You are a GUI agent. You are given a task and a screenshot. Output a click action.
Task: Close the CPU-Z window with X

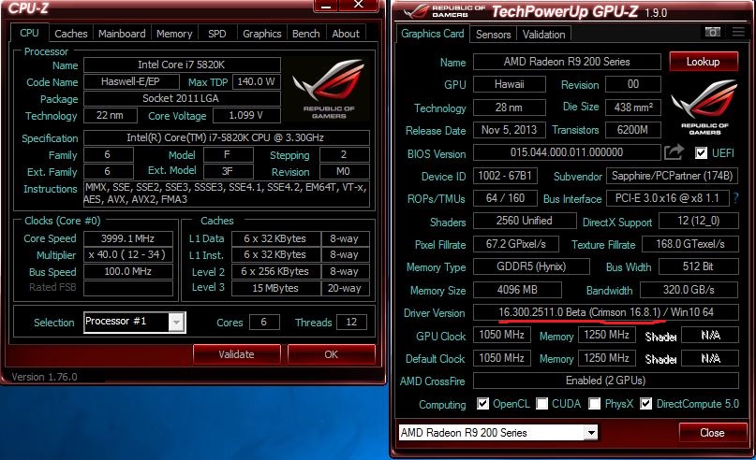pyautogui.click(x=358, y=5)
